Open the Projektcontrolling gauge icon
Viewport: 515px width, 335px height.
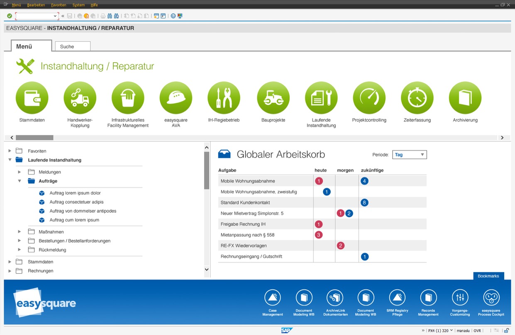(369, 98)
